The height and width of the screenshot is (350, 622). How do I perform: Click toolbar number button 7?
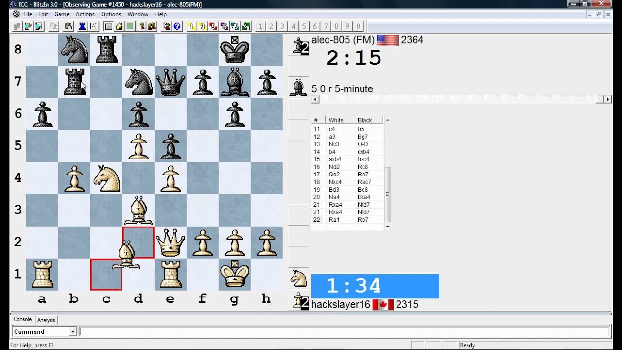point(326,26)
